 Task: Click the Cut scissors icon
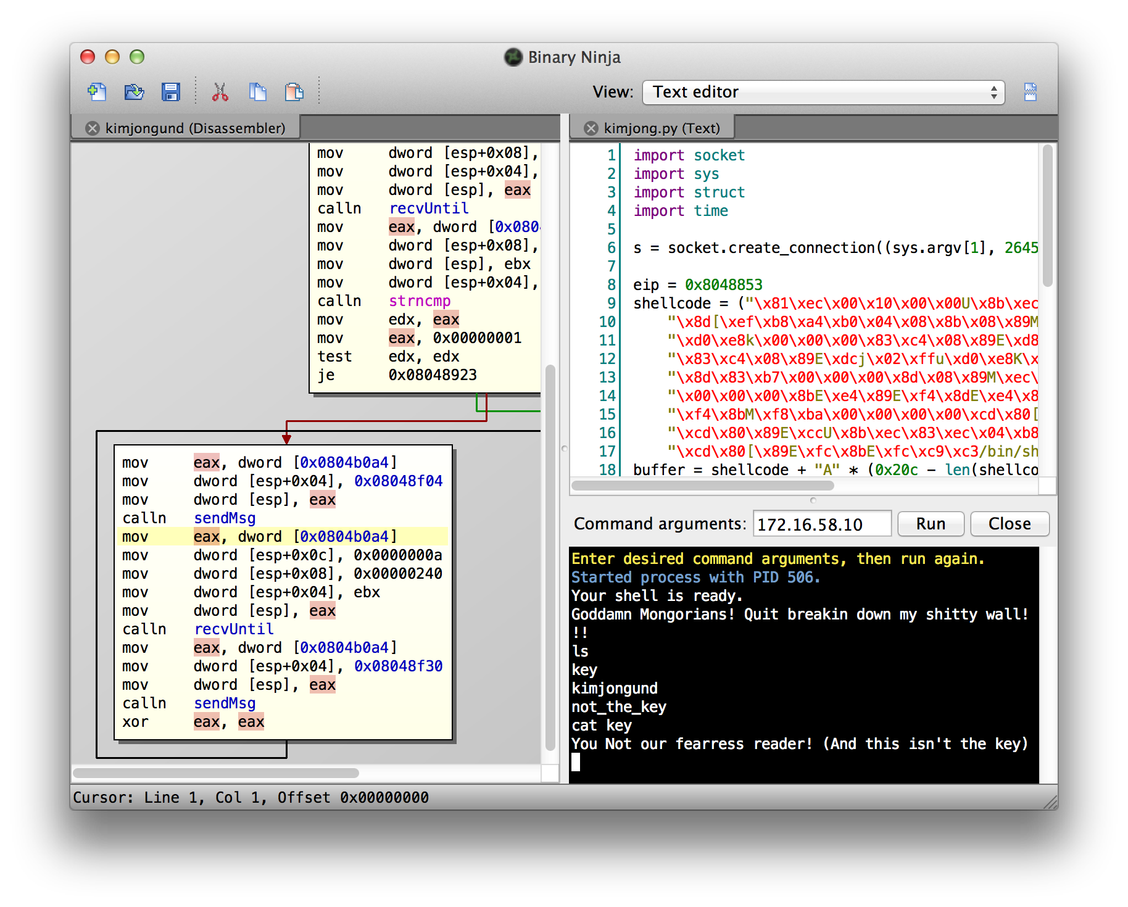220,92
